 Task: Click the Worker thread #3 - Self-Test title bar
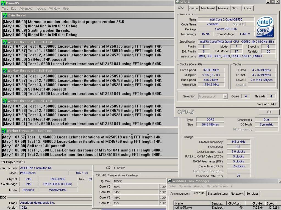[88, 101]
